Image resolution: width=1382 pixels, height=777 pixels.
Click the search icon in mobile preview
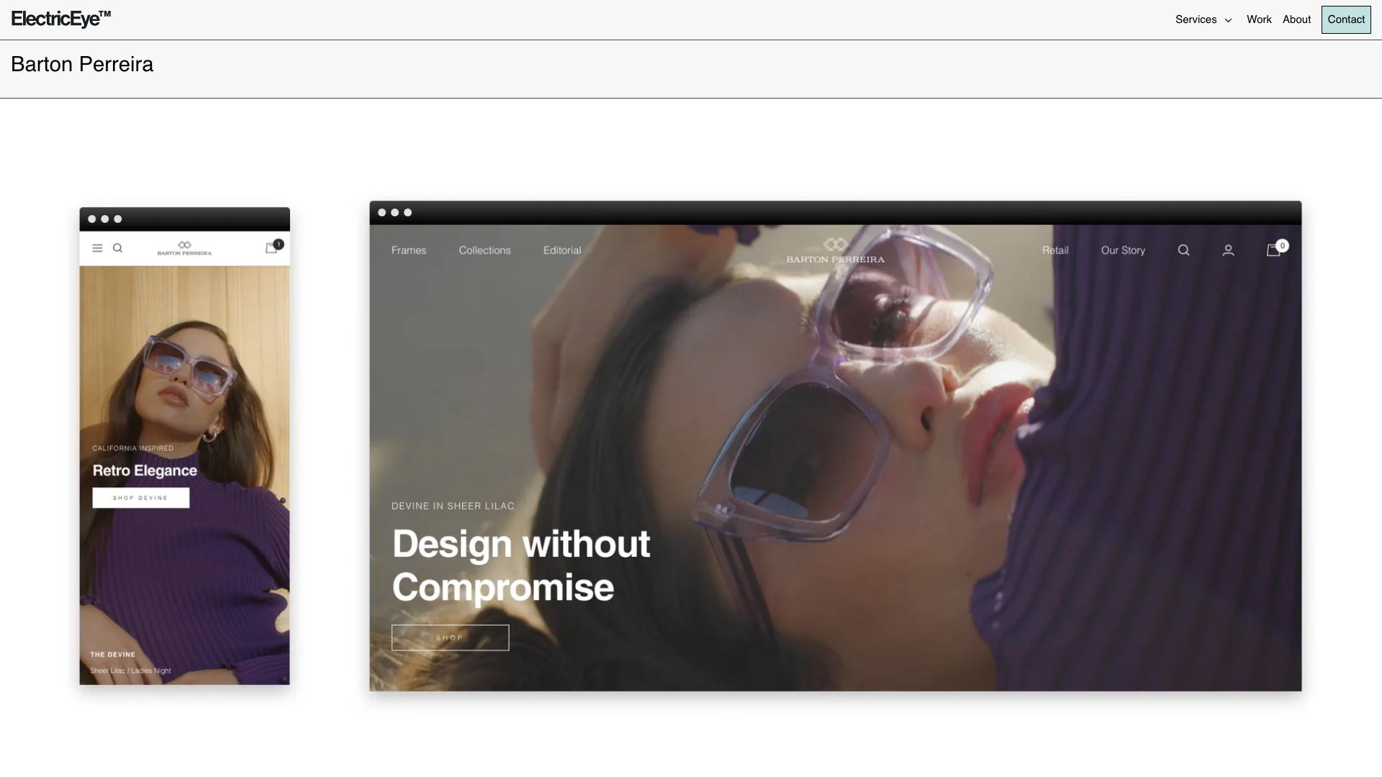pyautogui.click(x=118, y=248)
